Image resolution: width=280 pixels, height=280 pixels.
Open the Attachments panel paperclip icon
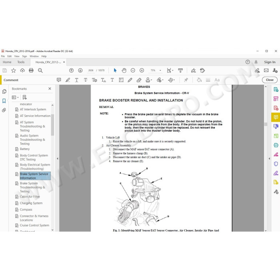(x=4, y=110)
